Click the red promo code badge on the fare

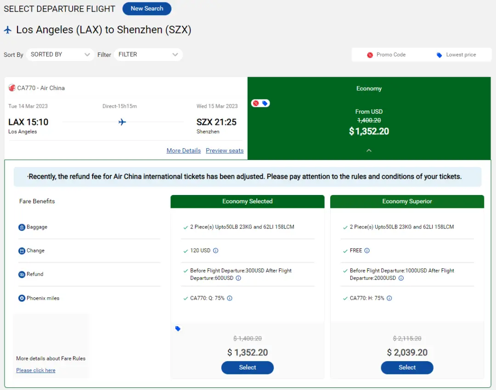pyautogui.click(x=256, y=103)
